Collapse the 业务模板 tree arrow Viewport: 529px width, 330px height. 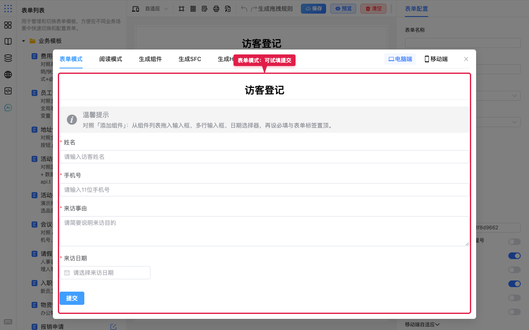(x=24, y=41)
